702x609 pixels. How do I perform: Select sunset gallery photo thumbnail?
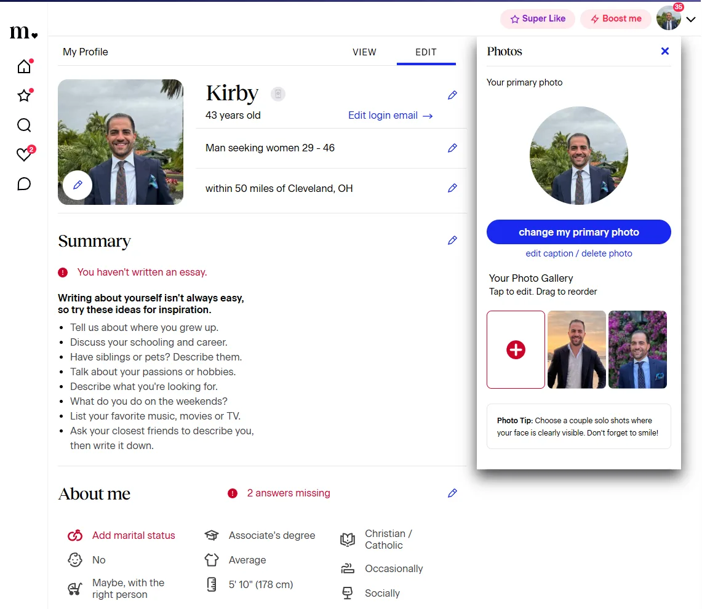click(576, 350)
